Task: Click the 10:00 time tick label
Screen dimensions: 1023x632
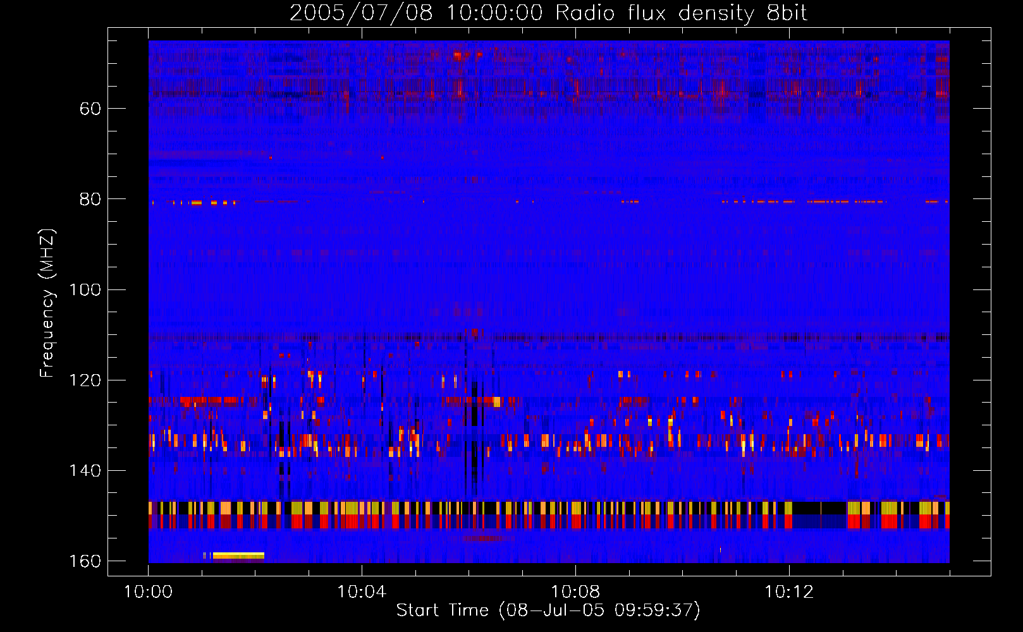Action: [148, 592]
